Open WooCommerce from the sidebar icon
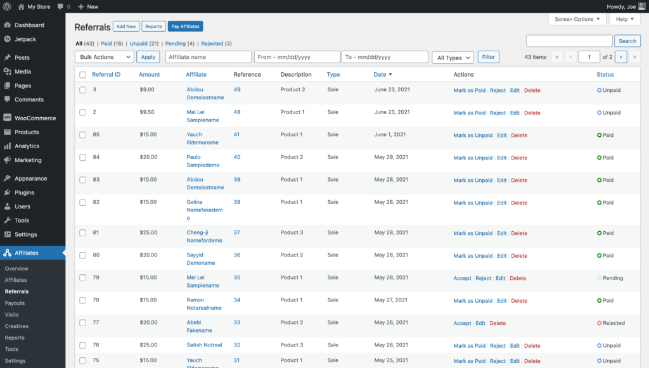649x368 pixels. 7,118
